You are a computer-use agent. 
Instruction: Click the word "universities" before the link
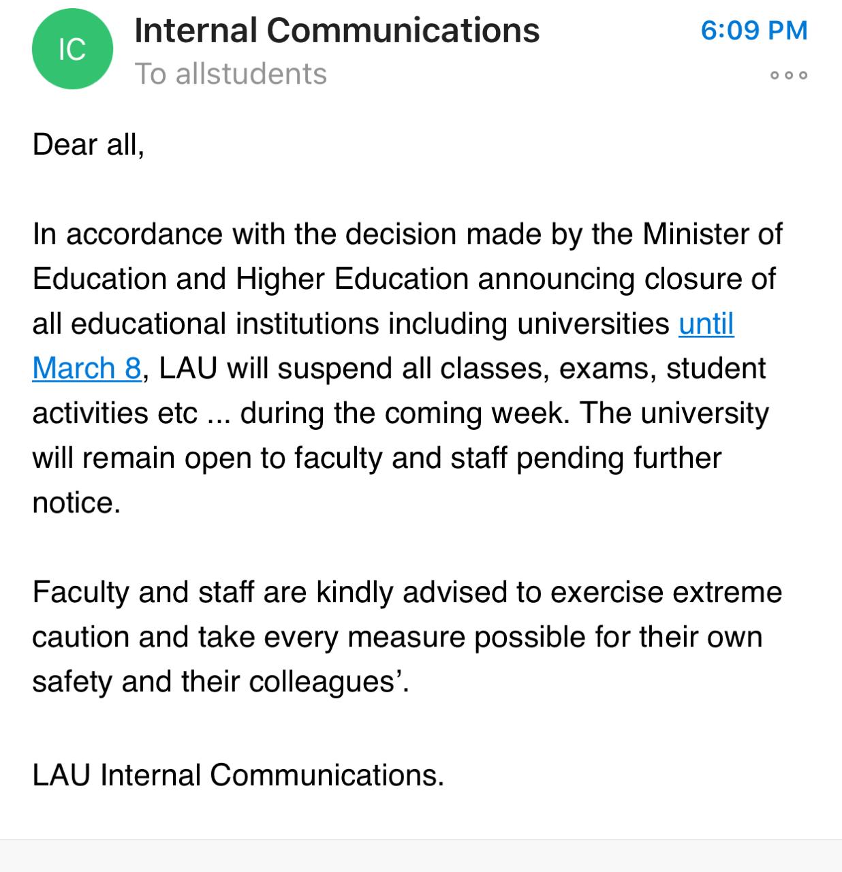point(593,324)
